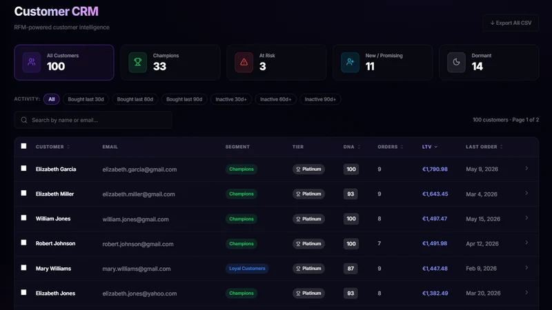Expand Robert Johnson row with chevron arrow

[x=526, y=243]
